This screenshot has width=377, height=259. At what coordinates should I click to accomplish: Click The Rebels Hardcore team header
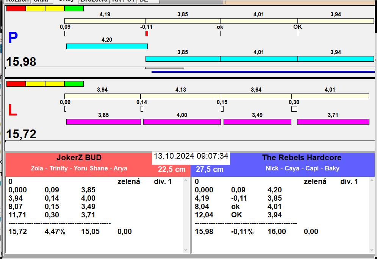302,158
